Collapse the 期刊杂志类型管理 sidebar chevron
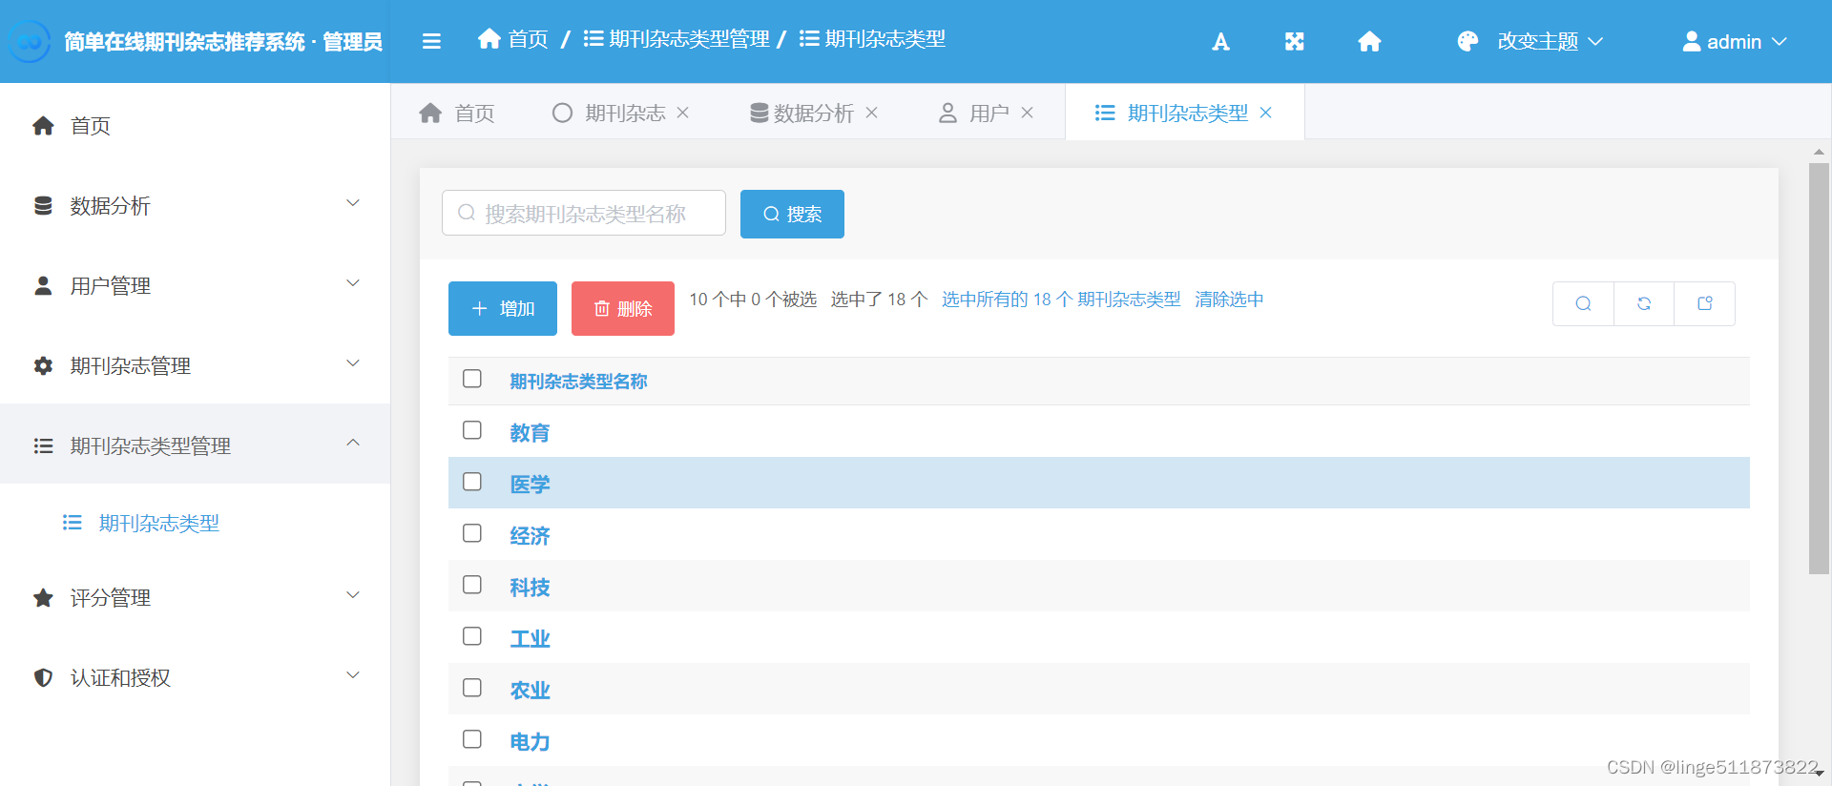The height and width of the screenshot is (786, 1832). [x=353, y=443]
